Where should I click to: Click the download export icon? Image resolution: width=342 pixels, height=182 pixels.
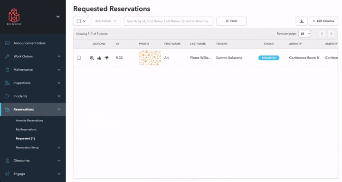pos(302,21)
